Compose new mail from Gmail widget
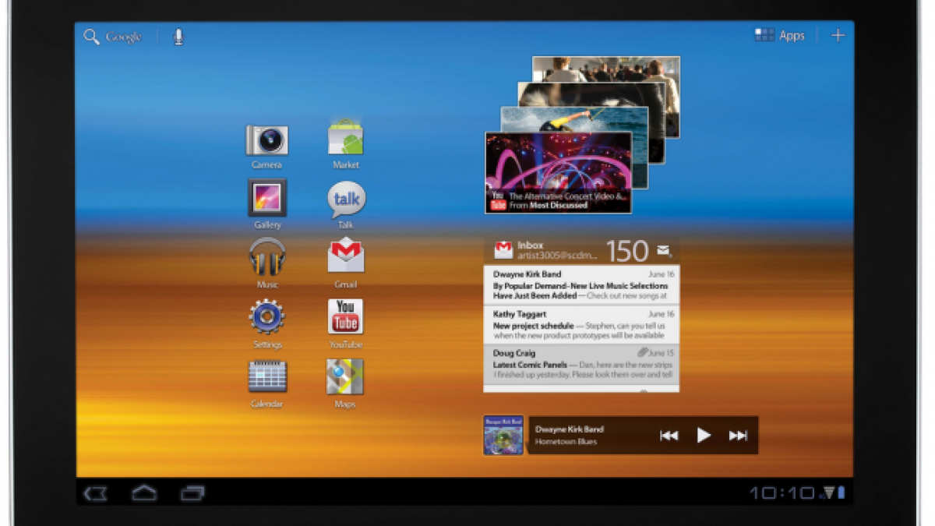Image resolution: width=935 pixels, height=526 pixels. (x=664, y=250)
